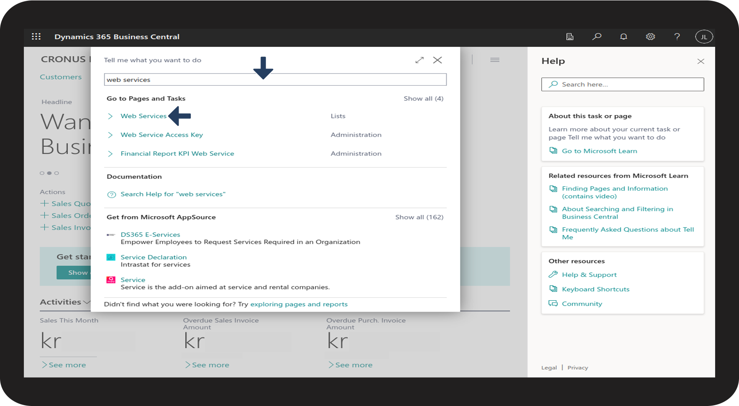Click 'exploring pages and reports' link
This screenshot has width=739, height=406.
click(299, 304)
